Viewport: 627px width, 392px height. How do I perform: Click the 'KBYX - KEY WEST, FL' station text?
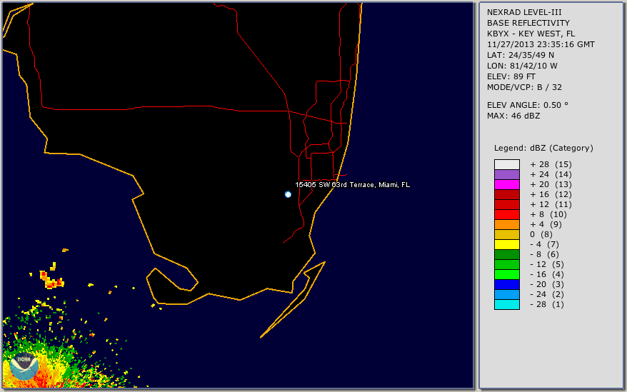(x=531, y=34)
